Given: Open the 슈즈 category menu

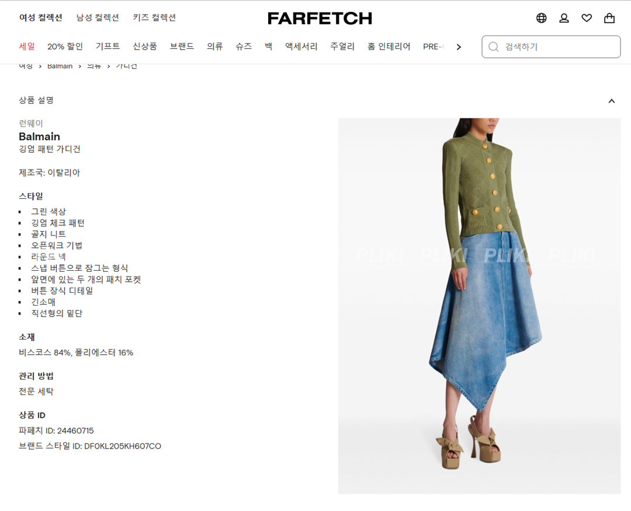Looking at the screenshot, I should pos(244,46).
